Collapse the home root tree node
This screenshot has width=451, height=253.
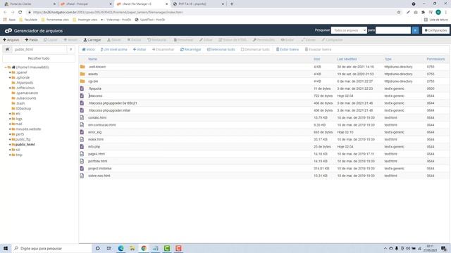[x=6, y=67]
